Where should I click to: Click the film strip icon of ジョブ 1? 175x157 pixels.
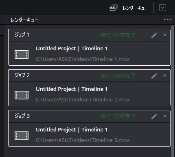pos(22,54)
